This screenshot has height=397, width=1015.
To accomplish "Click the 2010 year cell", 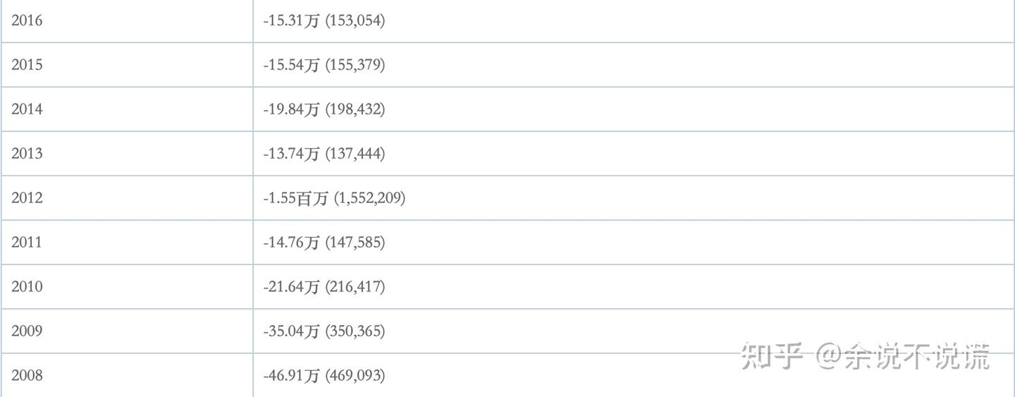I will [27, 287].
